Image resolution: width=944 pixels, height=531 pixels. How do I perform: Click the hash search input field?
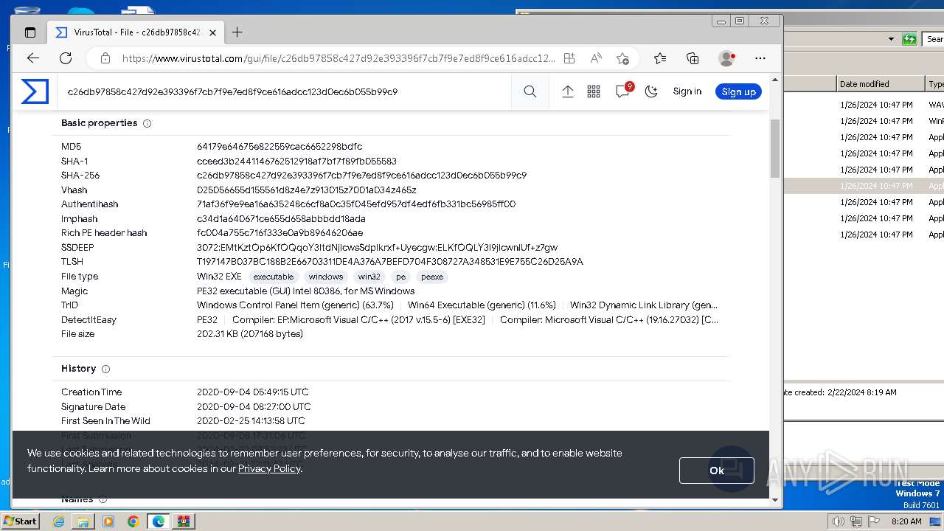pos(285,92)
